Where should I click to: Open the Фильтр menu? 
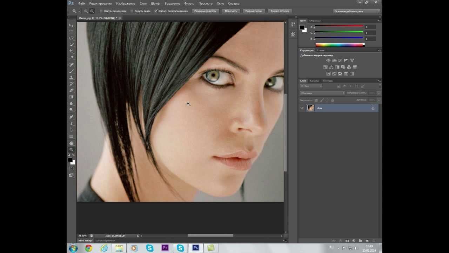189,4
